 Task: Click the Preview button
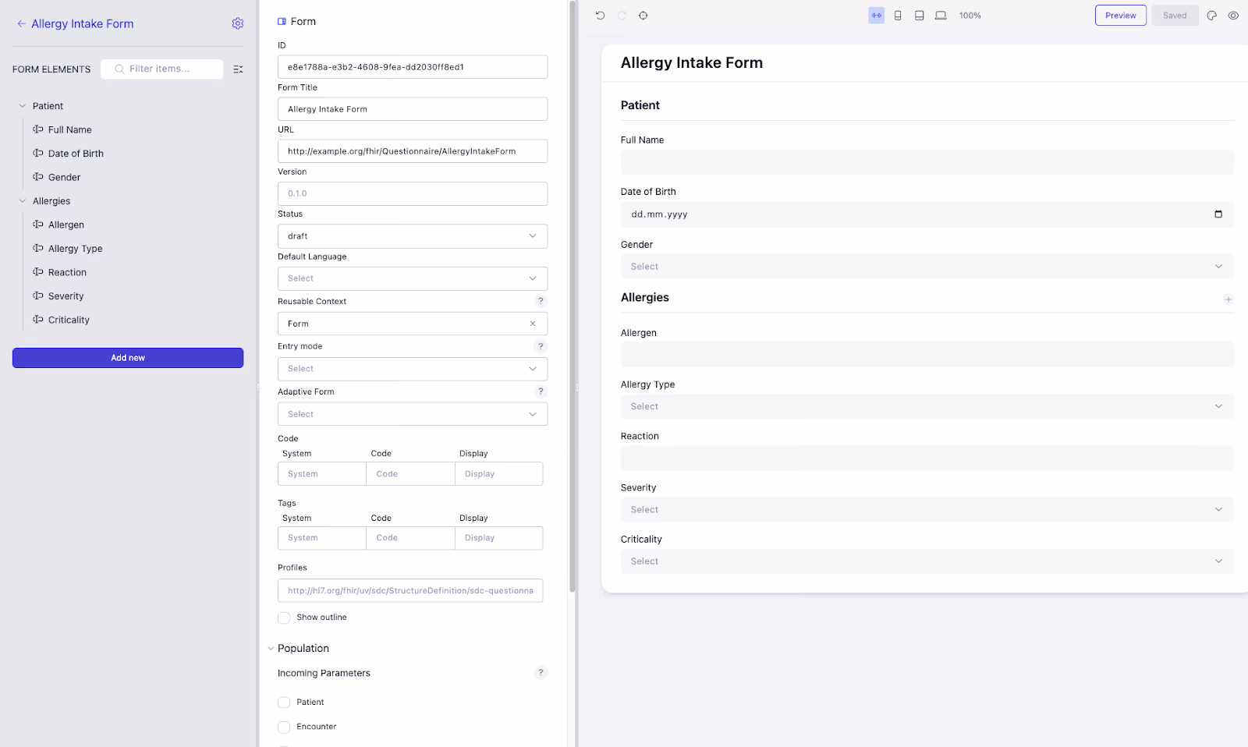(1120, 16)
